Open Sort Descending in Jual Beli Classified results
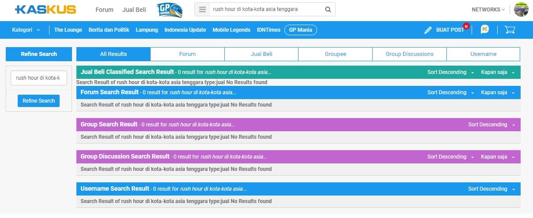Viewport: 533px width, 218px height. (450, 72)
